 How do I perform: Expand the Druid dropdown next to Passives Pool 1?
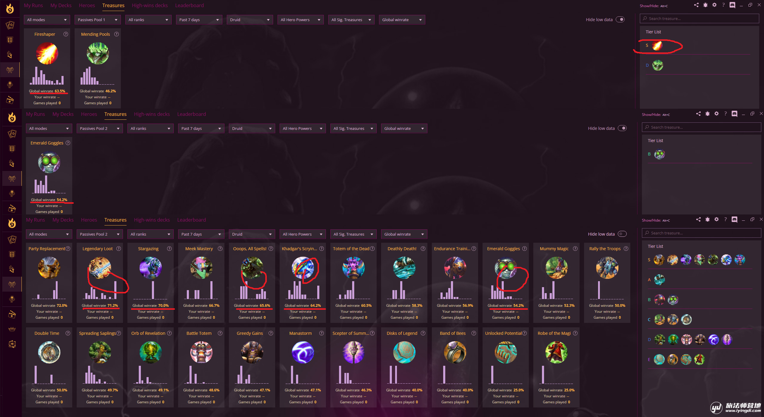pos(250,20)
